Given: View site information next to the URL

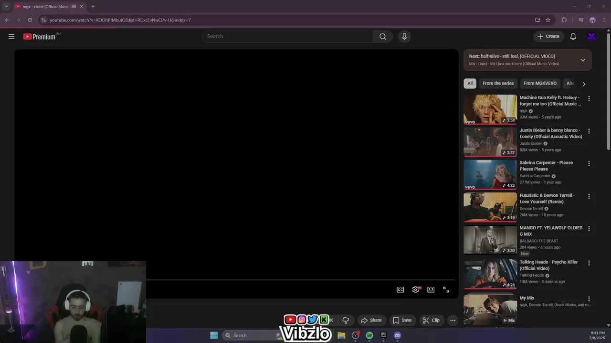Looking at the screenshot, I should pyautogui.click(x=43, y=20).
